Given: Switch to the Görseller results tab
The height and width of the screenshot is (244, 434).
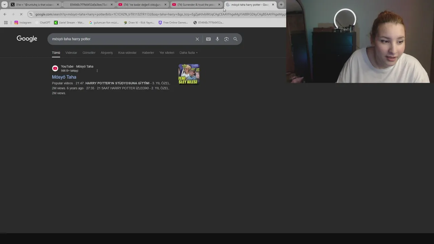Looking at the screenshot, I should [x=89, y=53].
